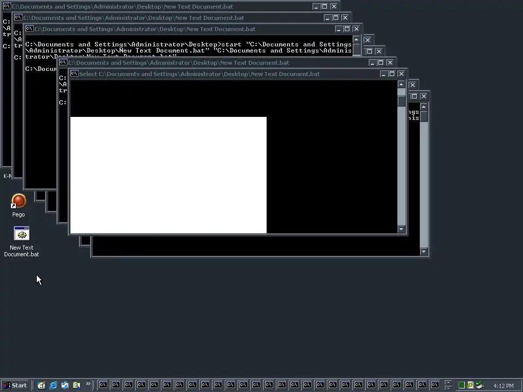Launch Internet Explorer from quick launch
Screen dimensions: 523x392
53,385
